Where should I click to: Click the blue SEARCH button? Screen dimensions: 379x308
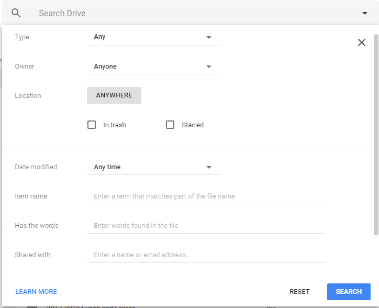click(349, 292)
